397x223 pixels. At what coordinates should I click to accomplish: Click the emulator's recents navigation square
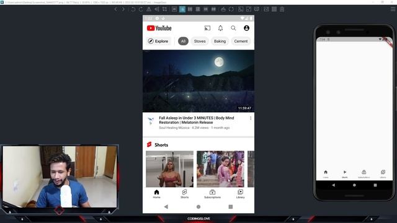point(375,185)
